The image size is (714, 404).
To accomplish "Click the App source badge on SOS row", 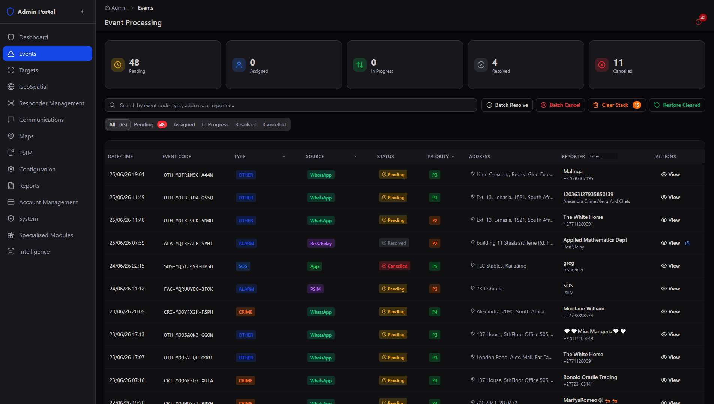I will tap(314, 266).
